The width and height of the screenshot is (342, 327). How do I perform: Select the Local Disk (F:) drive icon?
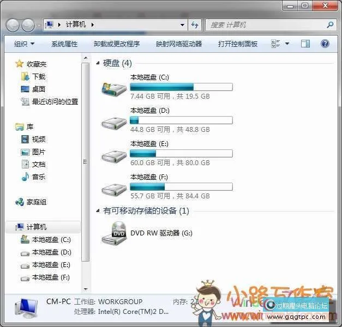tap(114, 190)
